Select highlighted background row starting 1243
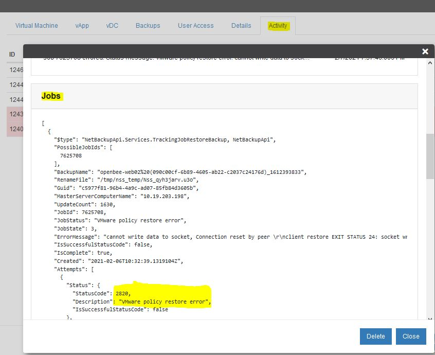This screenshot has height=355, width=435. [x=15, y=114]
